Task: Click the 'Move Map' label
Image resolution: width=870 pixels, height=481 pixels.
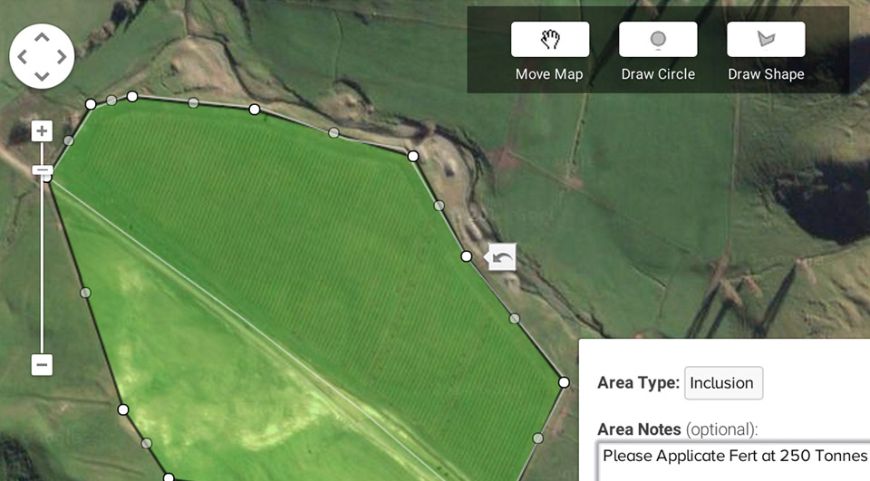Action: click(x=549, y=74)
